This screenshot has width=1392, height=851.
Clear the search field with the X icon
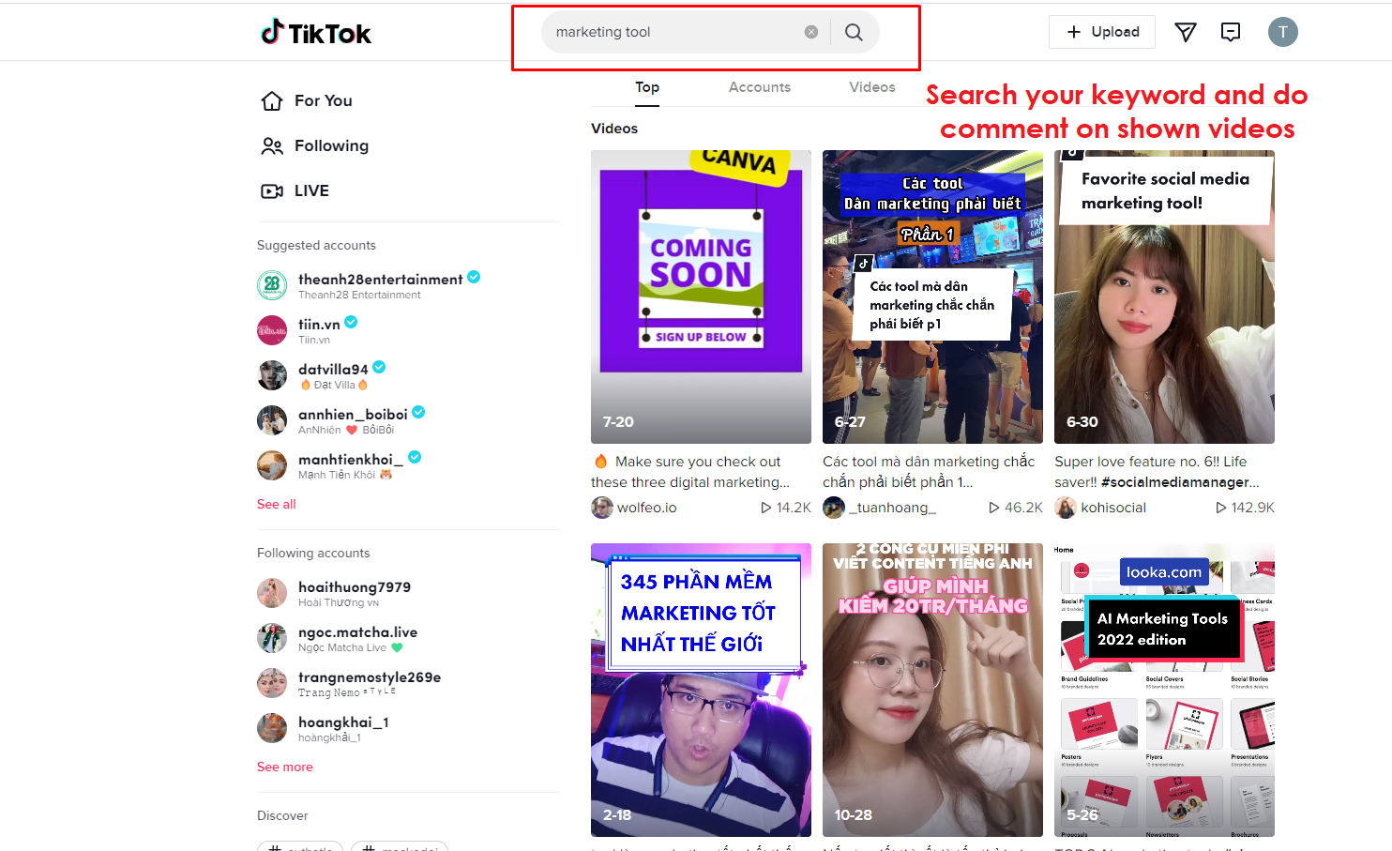coord(811,32)
